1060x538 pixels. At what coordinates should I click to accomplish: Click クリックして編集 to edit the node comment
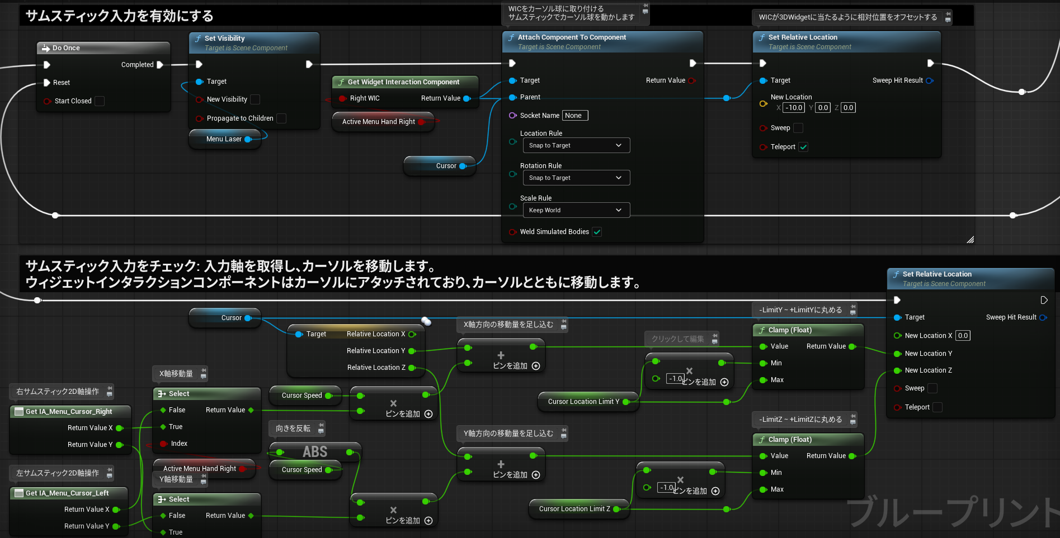[678, 339]
